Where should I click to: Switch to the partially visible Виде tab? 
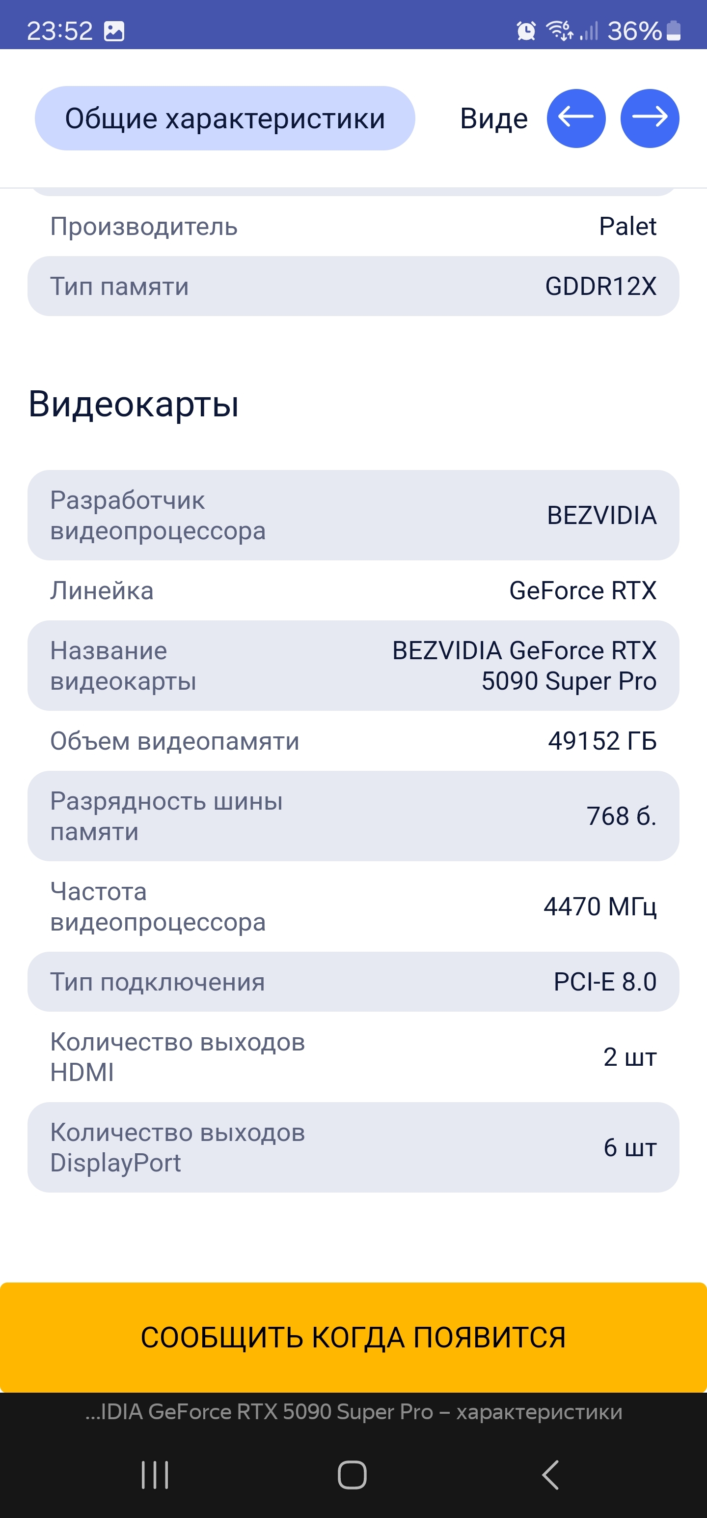[493, 118]
